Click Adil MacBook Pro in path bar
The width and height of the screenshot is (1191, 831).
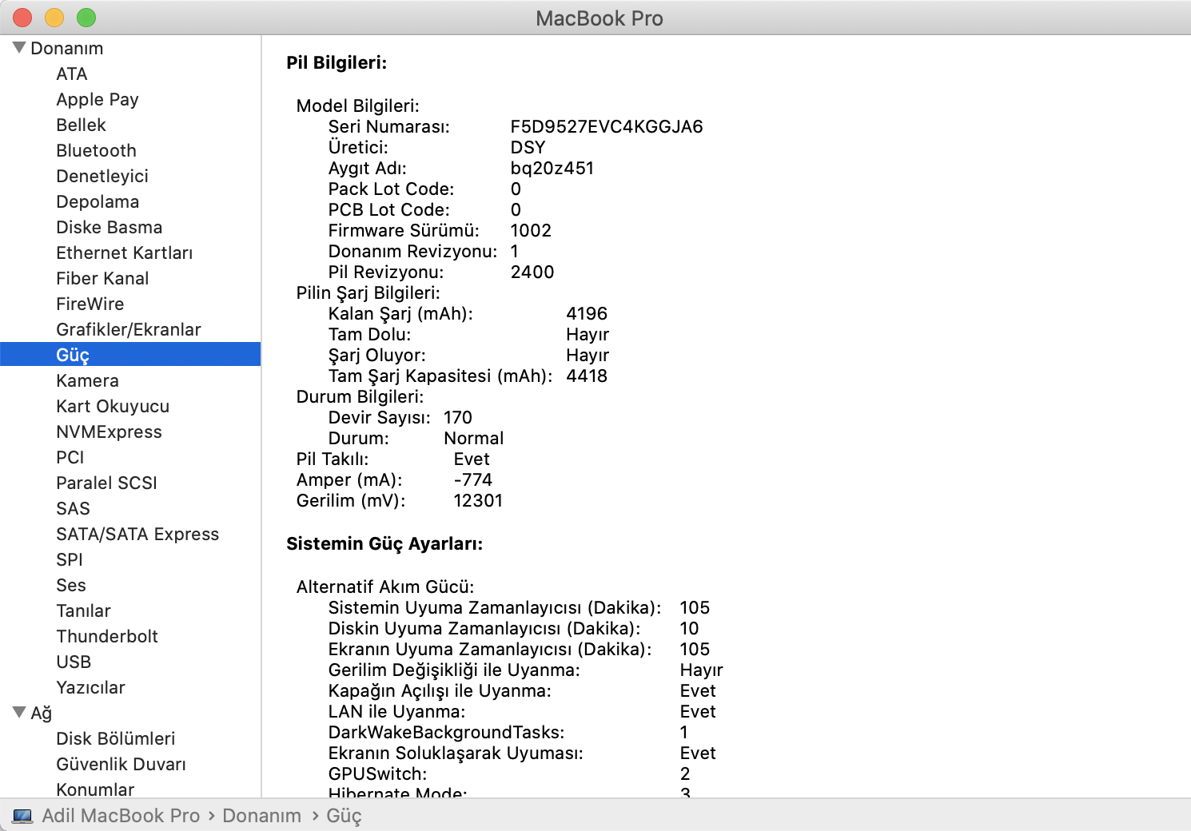[121, 816]
